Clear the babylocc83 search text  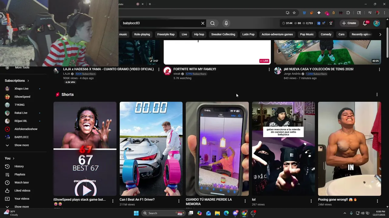tap(203, 23)
